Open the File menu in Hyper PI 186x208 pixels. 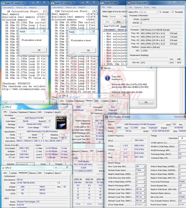tap(103, 7)
